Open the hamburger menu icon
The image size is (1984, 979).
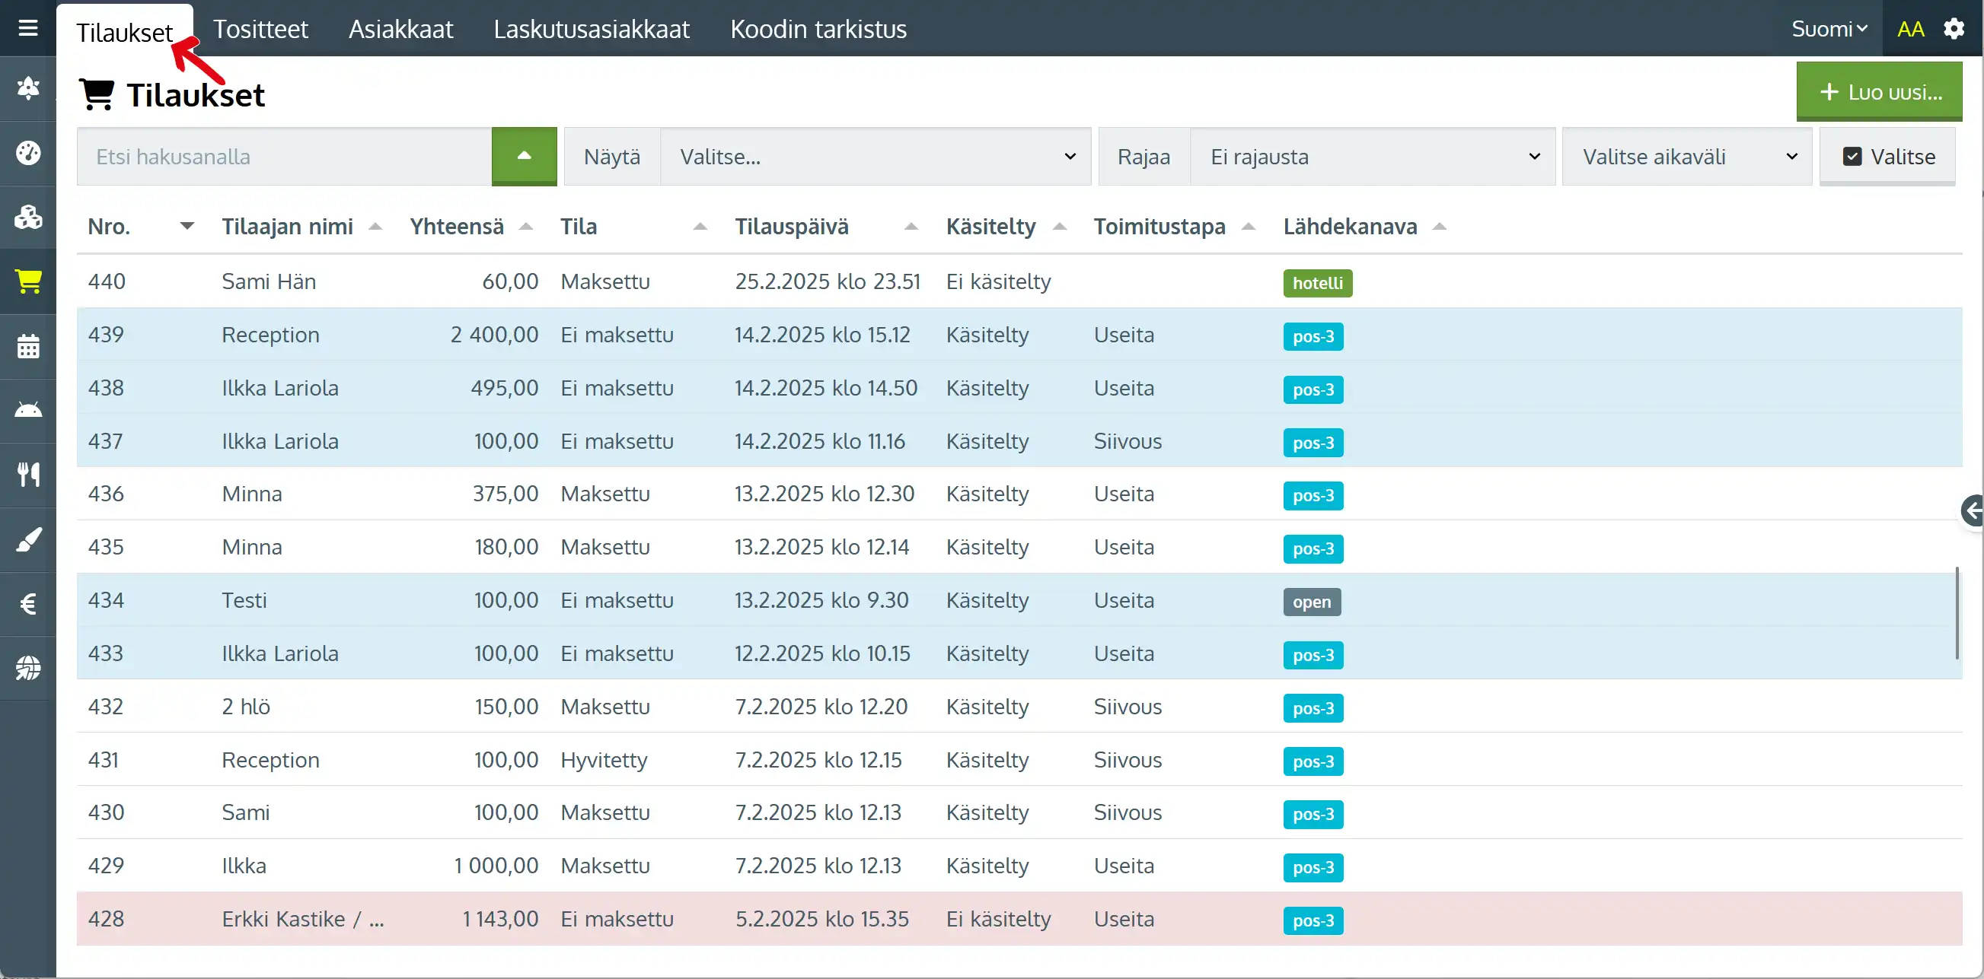point(27,28)
